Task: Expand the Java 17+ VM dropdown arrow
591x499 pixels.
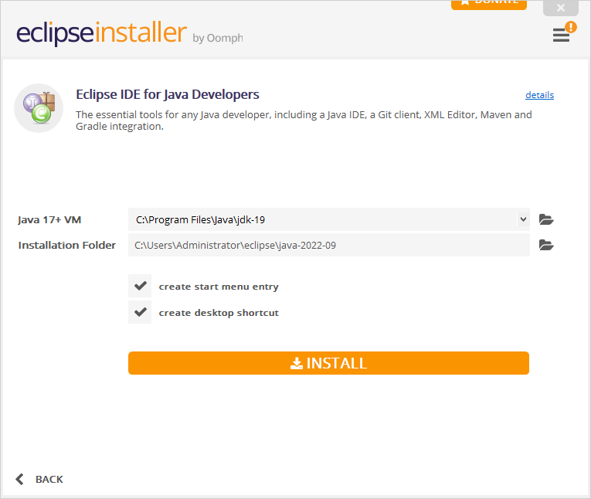Action: click(x=523, y=219)
